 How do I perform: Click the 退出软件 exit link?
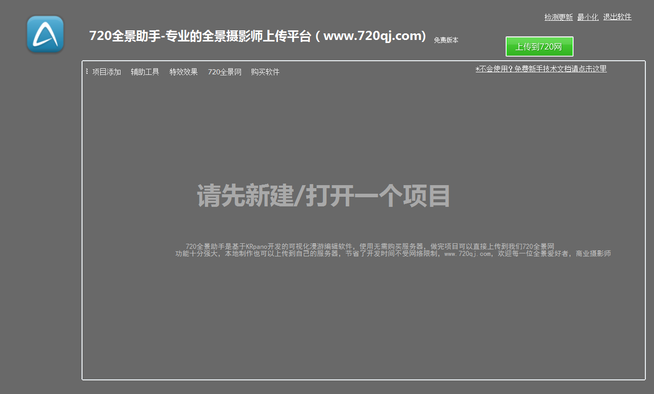click(x=617, y=17)
